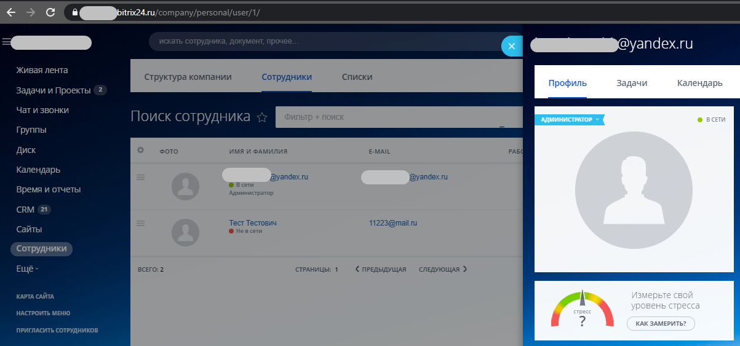740x346 pixels.
Task: Go to next page with Следующая
Action: click(x=443, y=269)
